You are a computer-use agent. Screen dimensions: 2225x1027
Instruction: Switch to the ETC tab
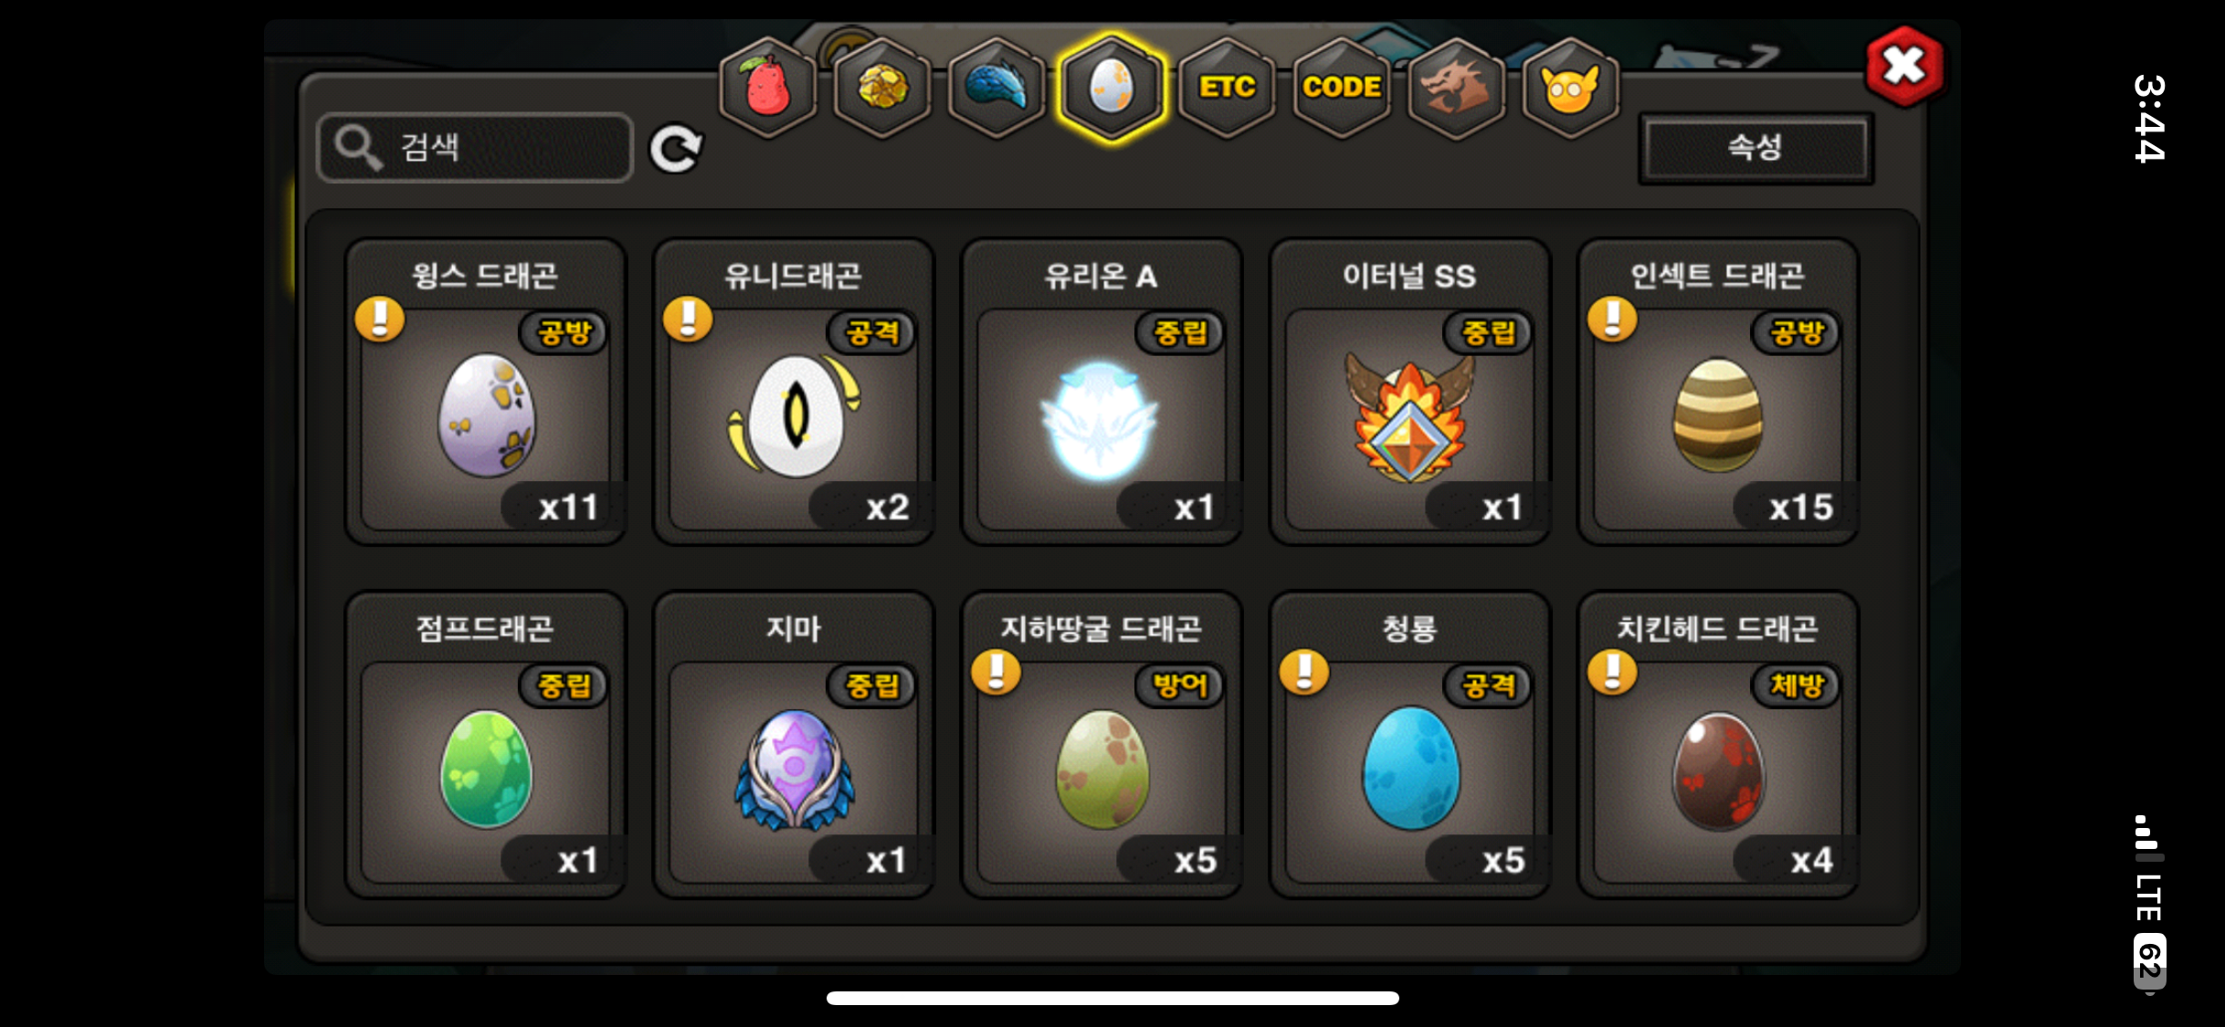coord(1227,88)
